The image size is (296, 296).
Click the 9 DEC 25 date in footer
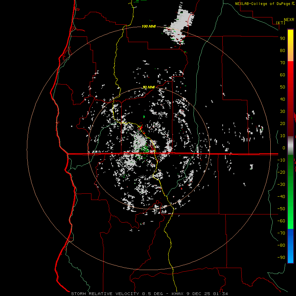[x=198, y=294]
